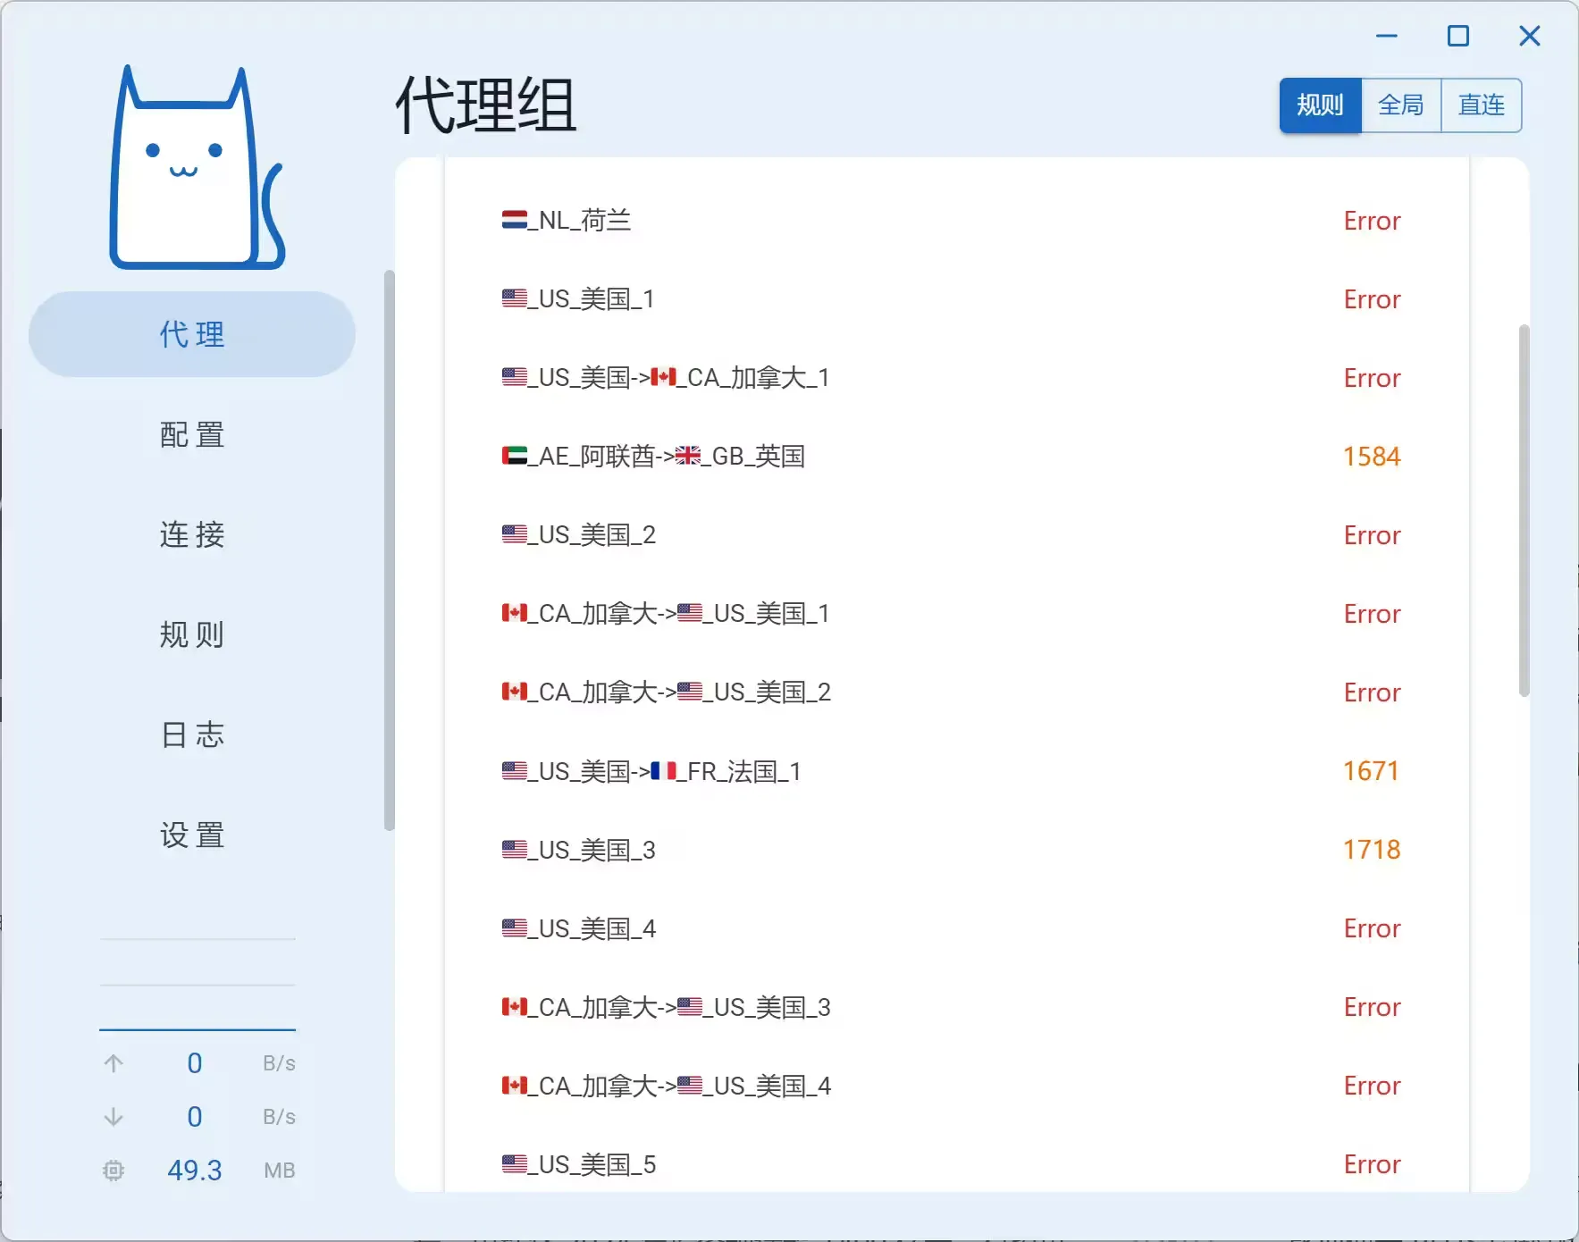Click the upload speed arrow icon
Screen dimensions: 1579x1242
113,1063
